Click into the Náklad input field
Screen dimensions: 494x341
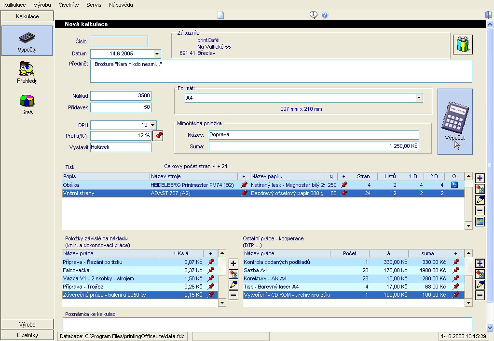click(121, 96)
